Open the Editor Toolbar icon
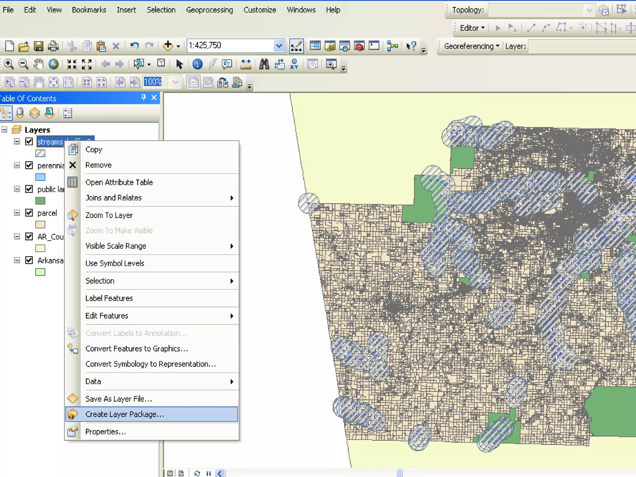The width and height of the screenshot is (636, 477). pyautogui.click(x=296, y=46)
